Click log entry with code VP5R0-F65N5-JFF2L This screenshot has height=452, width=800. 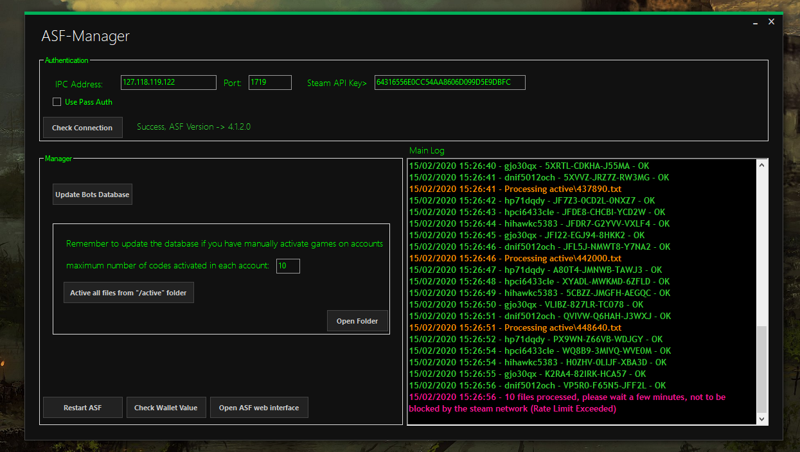pos(537,385)
